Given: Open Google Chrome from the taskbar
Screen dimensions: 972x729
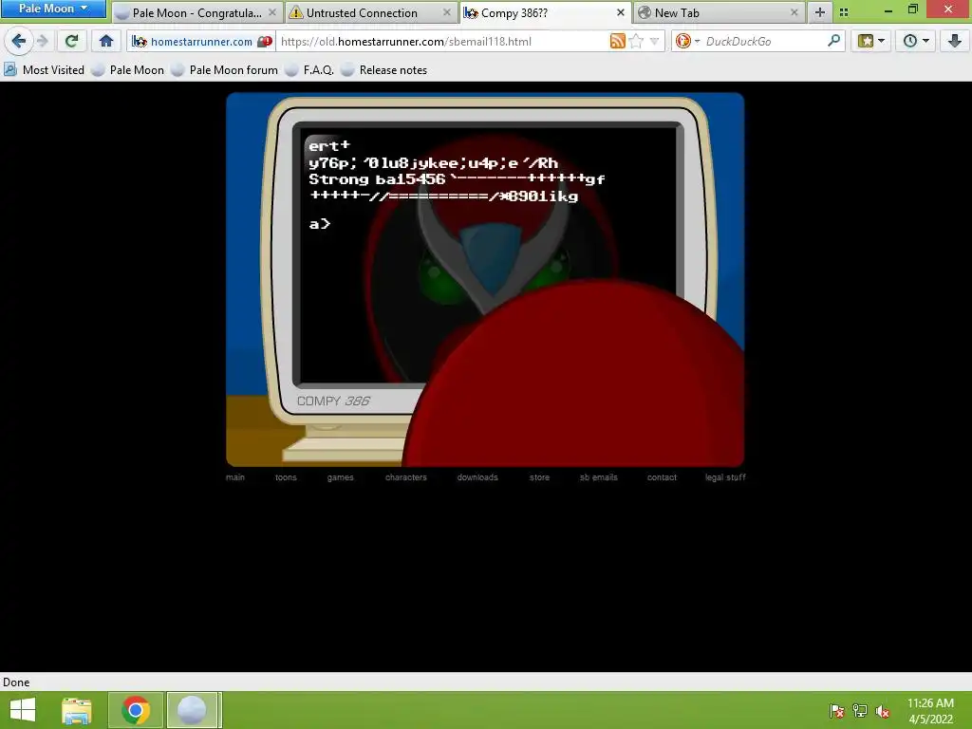Looking at the screenshot, I should pos(136,710).
